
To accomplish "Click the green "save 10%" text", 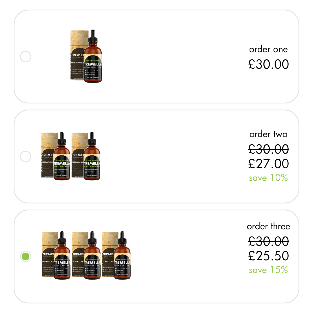I will [268, 178].
